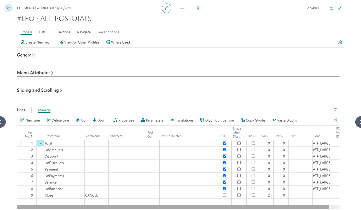Click the Copy Glyphs action
This screenshot has width=361, height=210.
tap(253, 120)
